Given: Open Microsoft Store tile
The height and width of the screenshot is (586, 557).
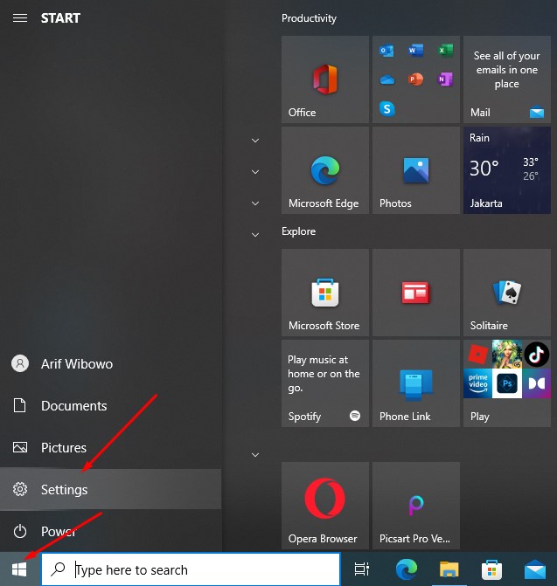Looking at the screenshot, I should click(x=324, y=293).
